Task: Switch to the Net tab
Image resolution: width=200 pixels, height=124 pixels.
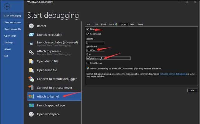Action: point(88,24)
